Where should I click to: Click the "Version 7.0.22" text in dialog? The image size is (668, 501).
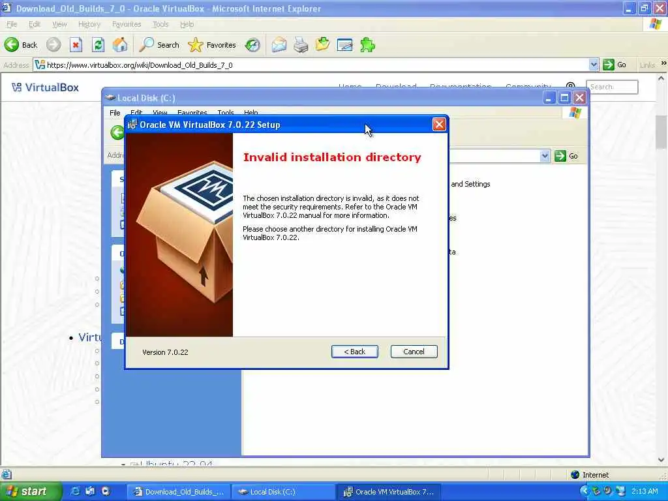pyautogui.click(x=165, y=352)
